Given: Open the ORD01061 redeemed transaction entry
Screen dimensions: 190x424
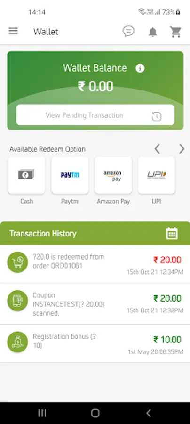Looking at the screenshot, I should (x=95, y=264).
